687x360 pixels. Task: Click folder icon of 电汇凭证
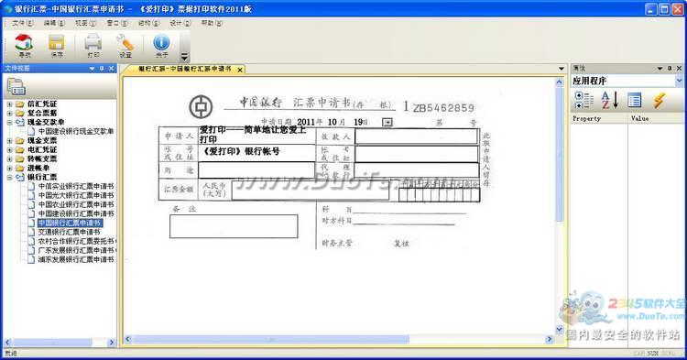click(x=20, y=150)
